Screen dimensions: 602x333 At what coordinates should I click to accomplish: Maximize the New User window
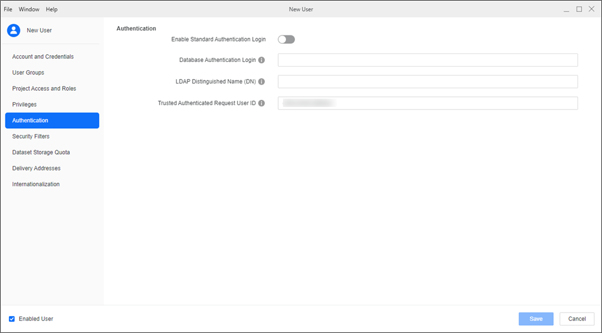point(579,10)
